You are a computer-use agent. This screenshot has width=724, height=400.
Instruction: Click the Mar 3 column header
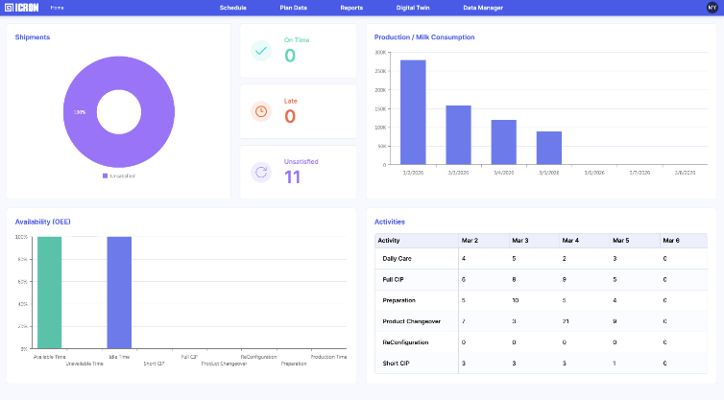pyautogui.click(x=520, y=240)
